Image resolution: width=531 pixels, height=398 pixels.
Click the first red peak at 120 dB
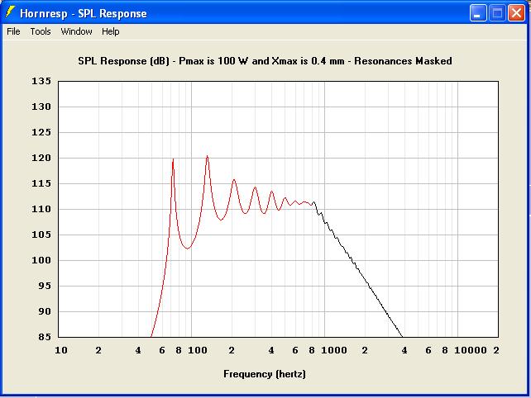173,159
